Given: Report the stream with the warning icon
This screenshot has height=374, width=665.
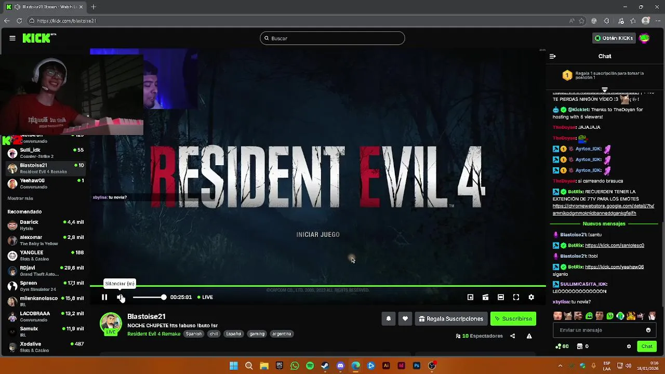Looking at the screenshot, I should (529, 336).
